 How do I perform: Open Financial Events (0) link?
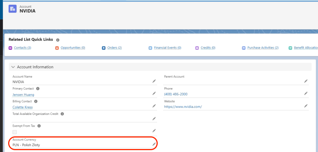click(167, 48)
